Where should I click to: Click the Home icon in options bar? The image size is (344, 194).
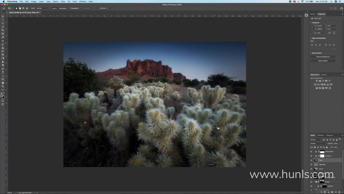tap(4, 8)
